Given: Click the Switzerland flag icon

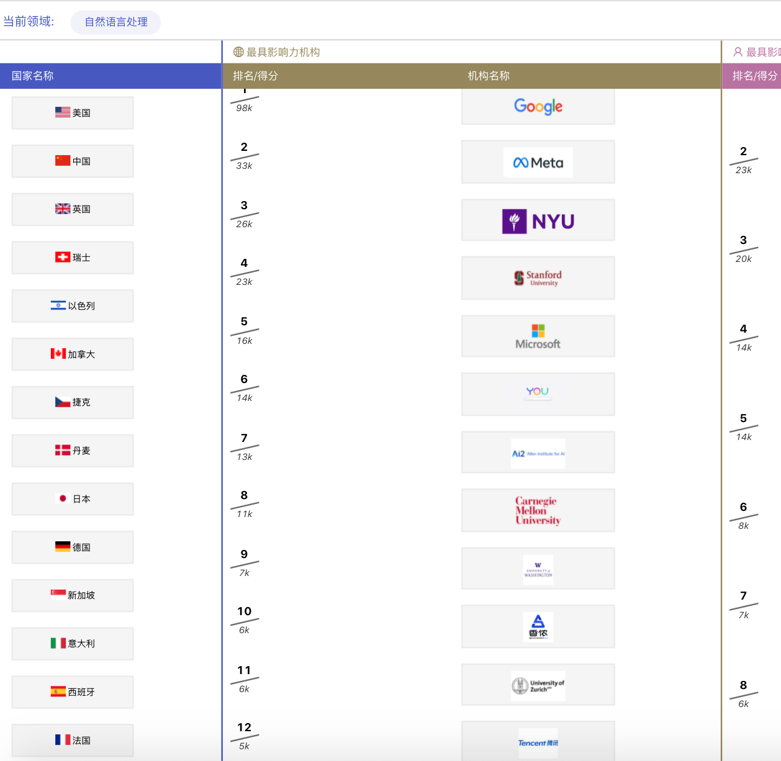Looking at the screenshot, I should 63,257.
